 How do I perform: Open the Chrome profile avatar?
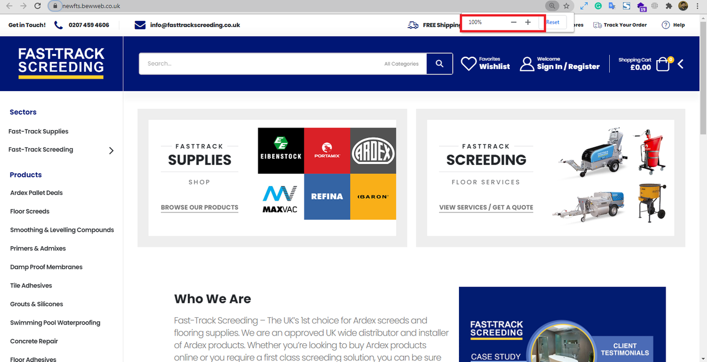coord(683,6)
